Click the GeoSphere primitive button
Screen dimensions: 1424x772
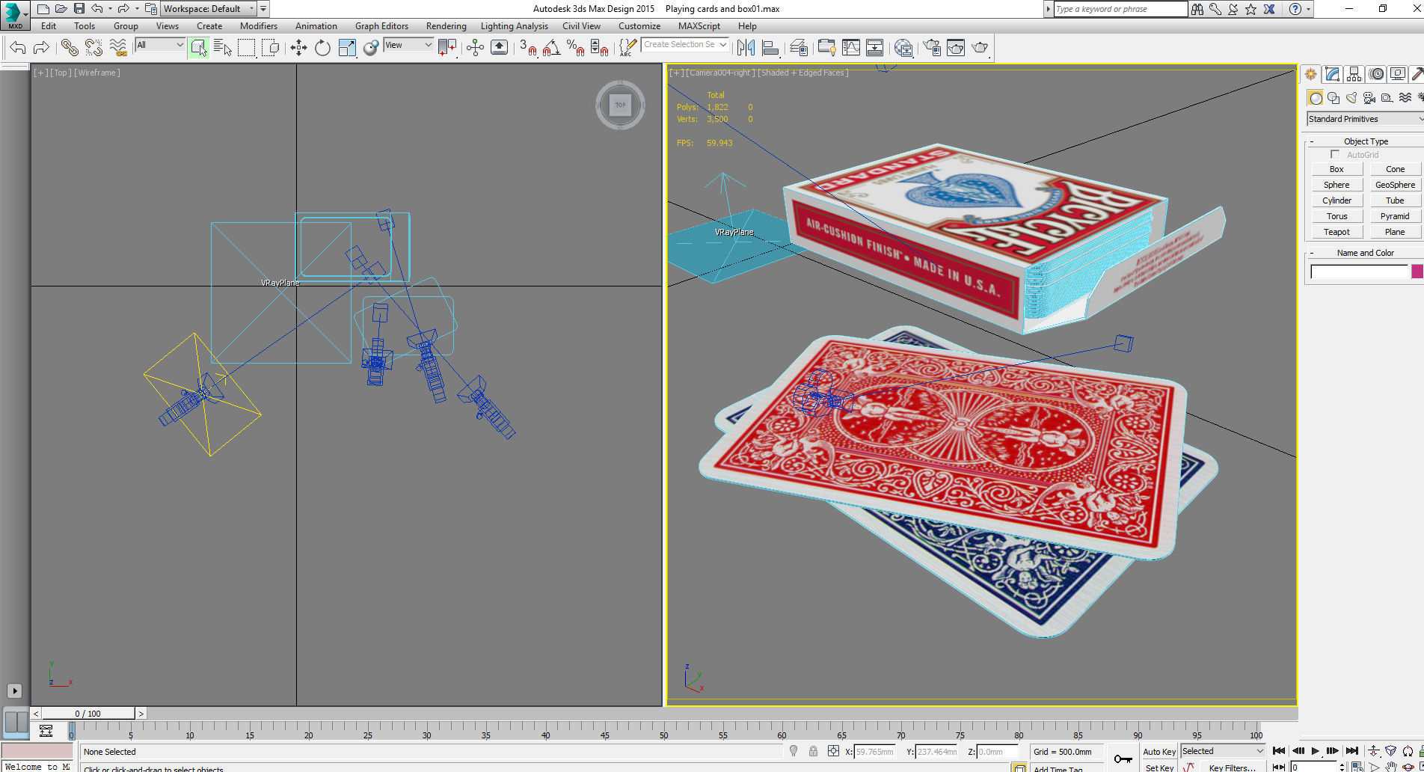click(x=1395, y=185)
